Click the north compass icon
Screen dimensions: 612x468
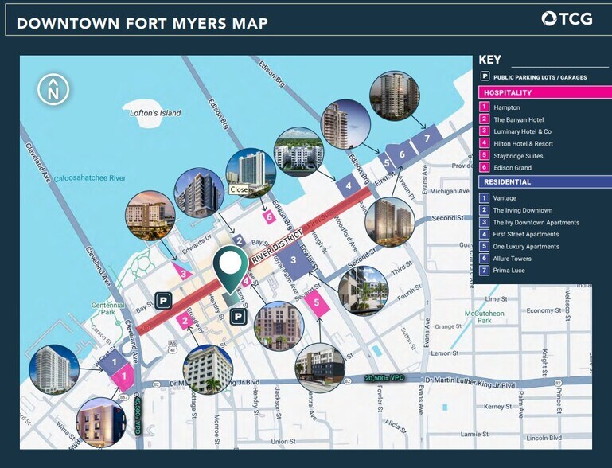point(53,89)
